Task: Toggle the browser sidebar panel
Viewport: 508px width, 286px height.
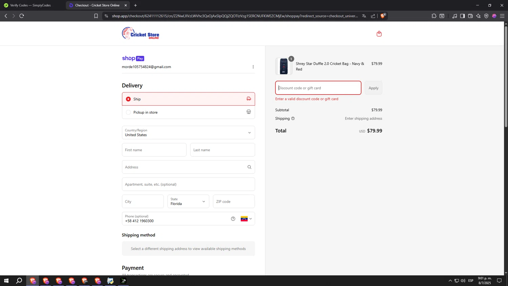Action: coord(462,16)
